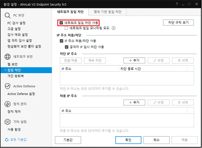Click the 기타 설정 gear icon
Screen dimensions: 202x148
8,122
